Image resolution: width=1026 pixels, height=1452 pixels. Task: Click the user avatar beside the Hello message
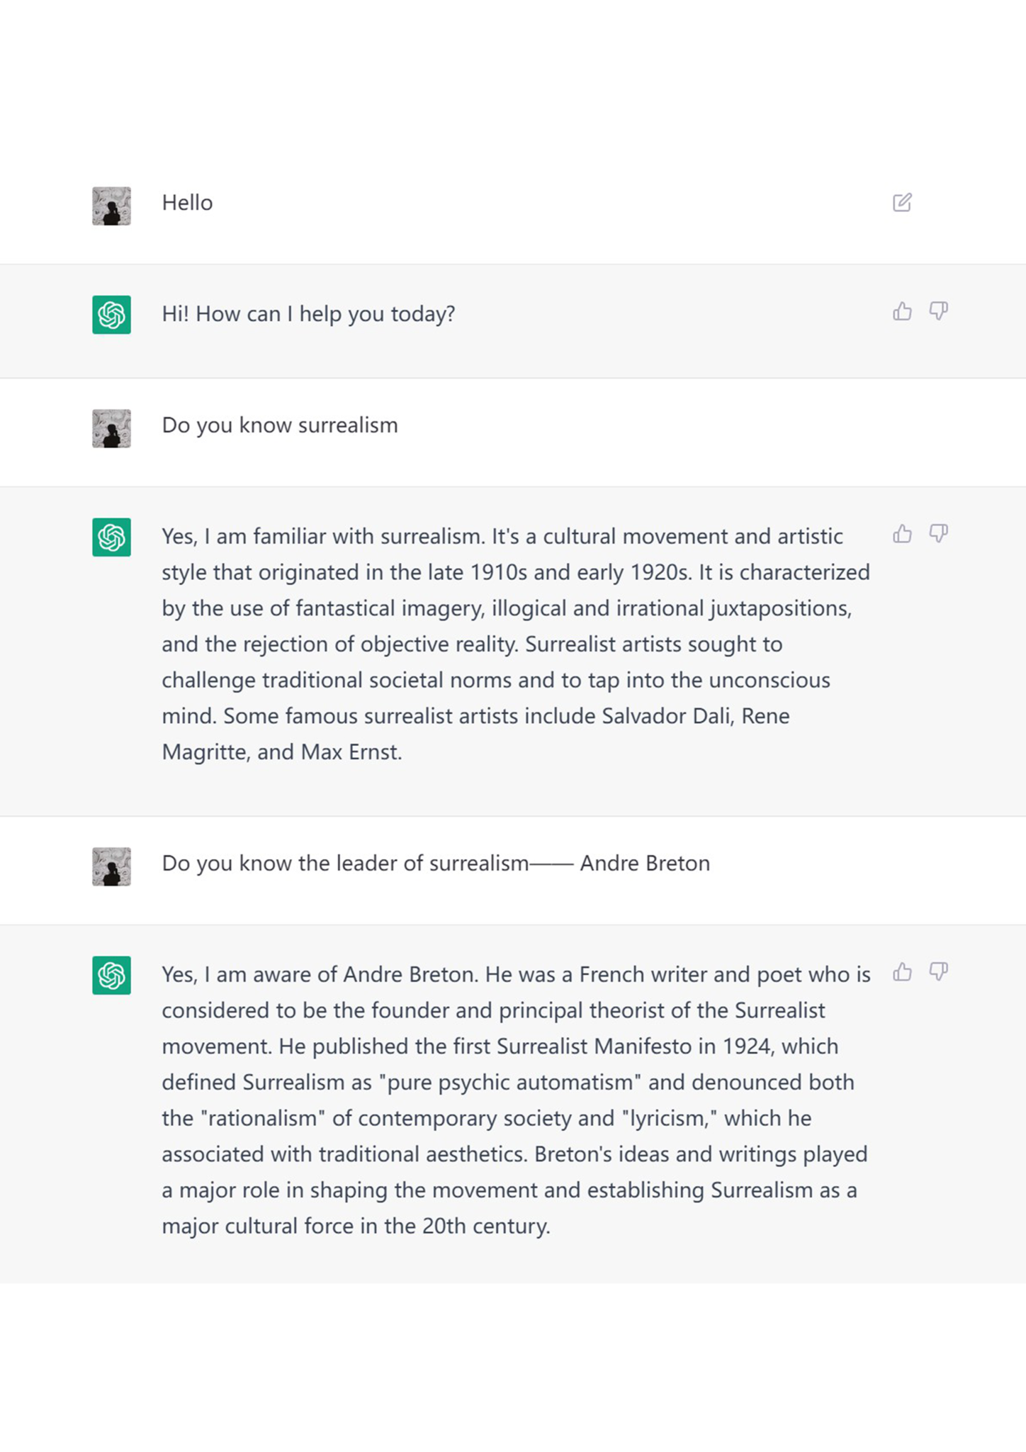click(111, 206)
